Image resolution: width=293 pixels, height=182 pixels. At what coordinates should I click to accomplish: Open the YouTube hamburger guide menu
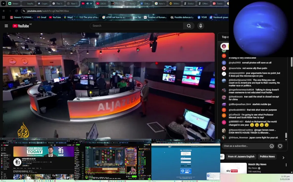[x=6, y=26]
